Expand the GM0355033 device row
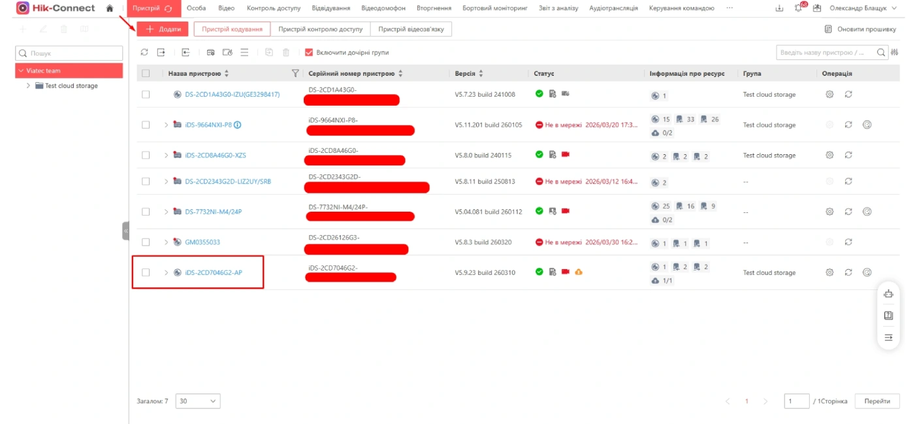The image size is (917, 424). pyautogui.click(x=166, y=242)
